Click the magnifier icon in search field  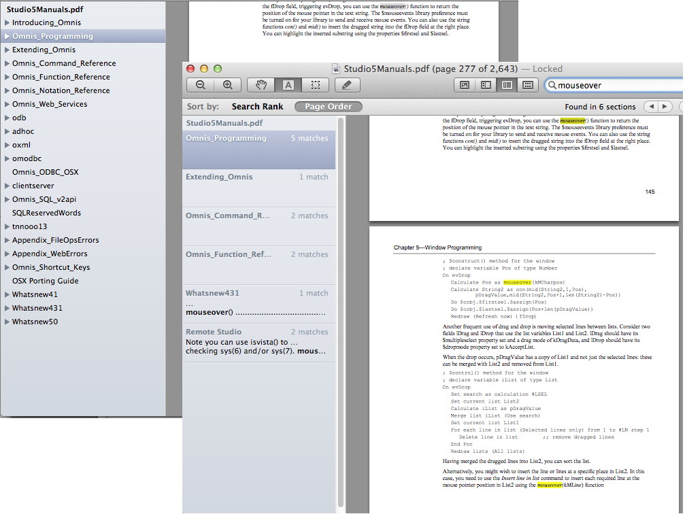[x=552, y=85]
